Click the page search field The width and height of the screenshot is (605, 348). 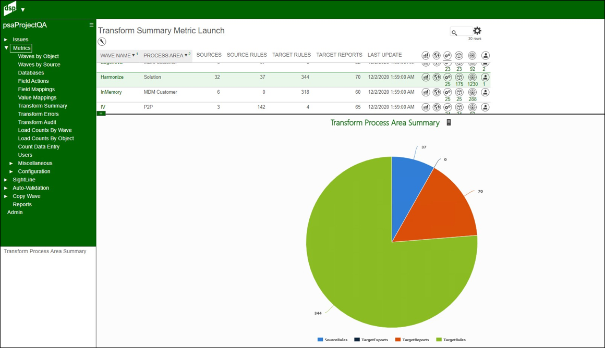[x=462, y=32]
